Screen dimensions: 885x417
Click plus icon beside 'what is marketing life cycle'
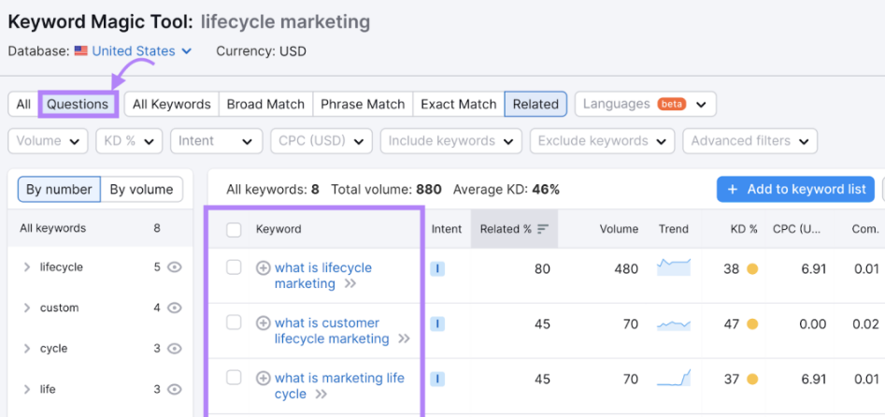[263, 378]
